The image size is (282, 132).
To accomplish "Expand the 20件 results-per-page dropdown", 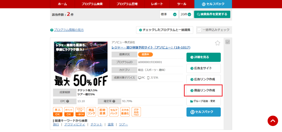I will point(186,14).
